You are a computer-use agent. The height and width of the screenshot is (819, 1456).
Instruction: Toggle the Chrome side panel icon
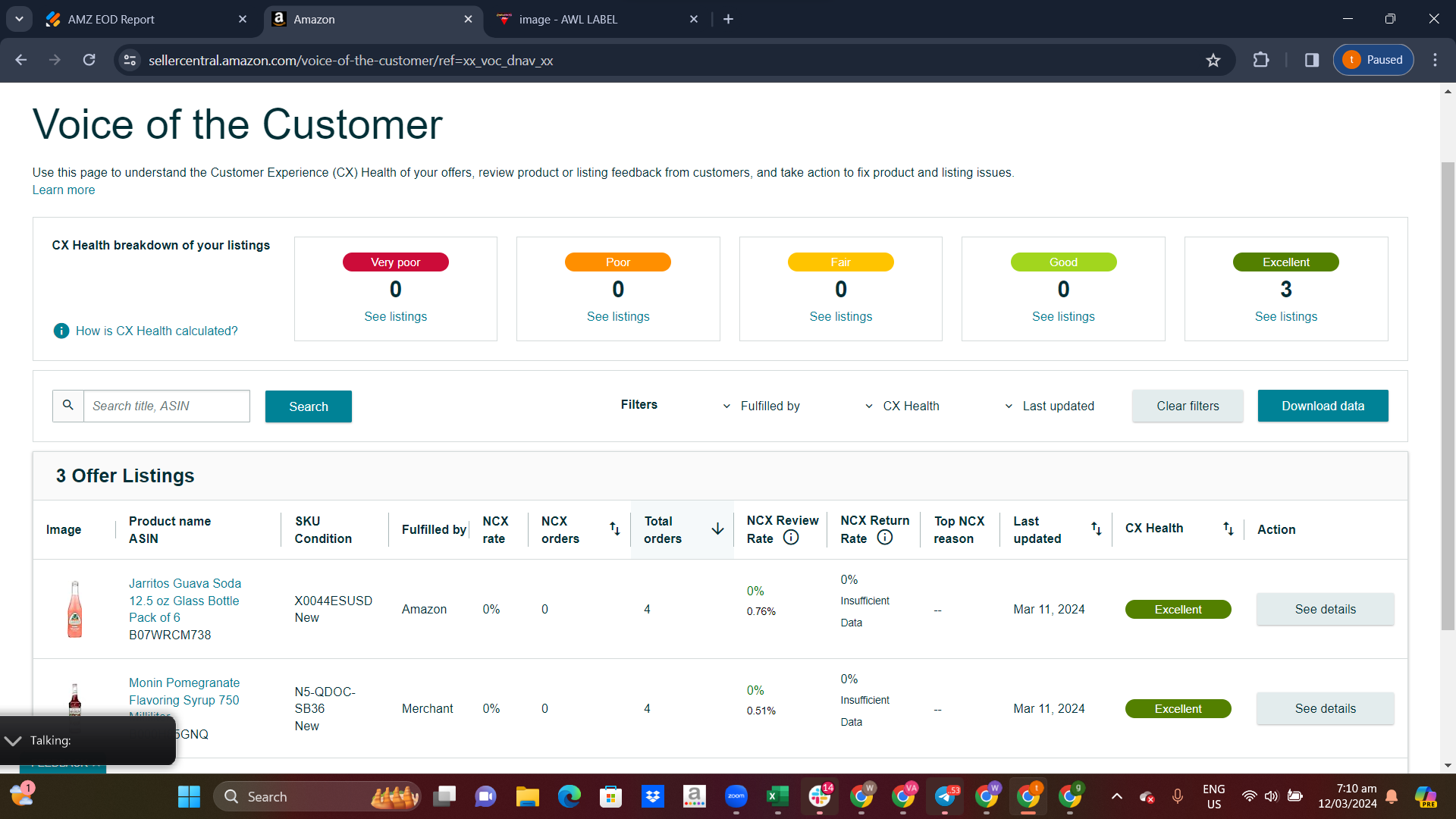[x=1312, y=60]
